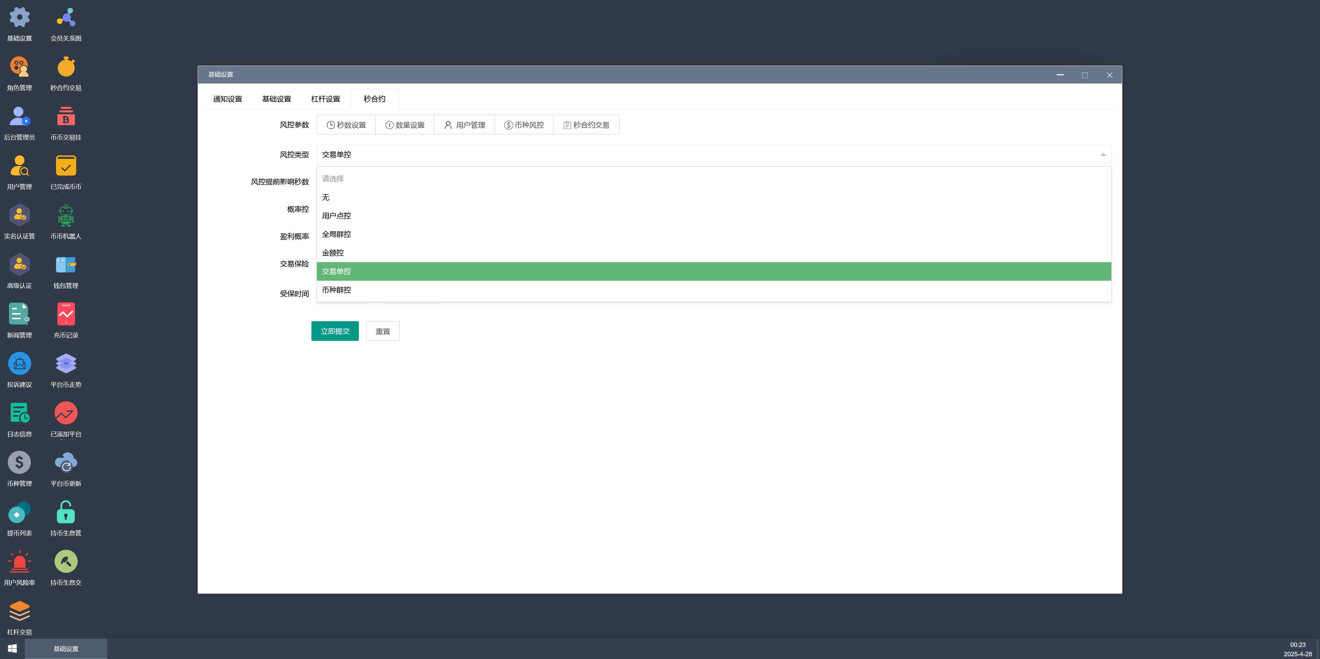Click the Windows start button
The width and height of the screenshot is (1320, 659).
coord(12,649)
